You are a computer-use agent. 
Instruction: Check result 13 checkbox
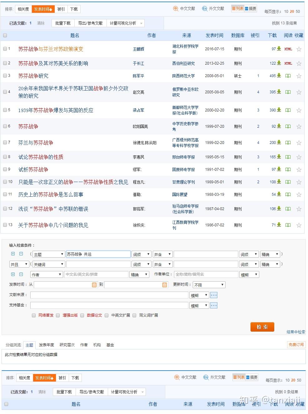5,225
